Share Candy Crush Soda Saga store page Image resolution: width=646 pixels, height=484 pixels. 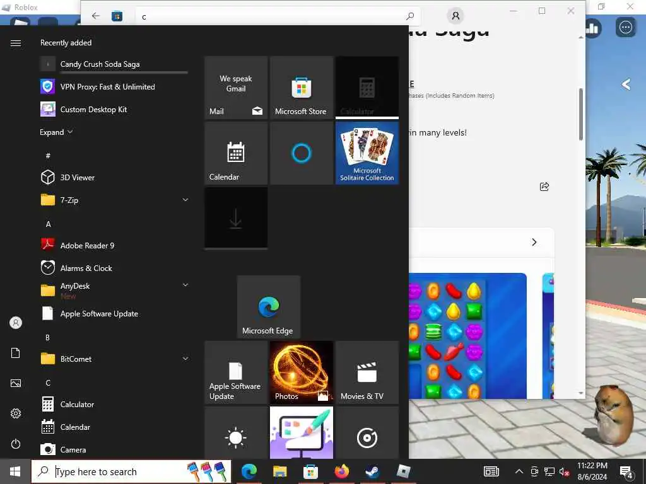coord(544,187)
